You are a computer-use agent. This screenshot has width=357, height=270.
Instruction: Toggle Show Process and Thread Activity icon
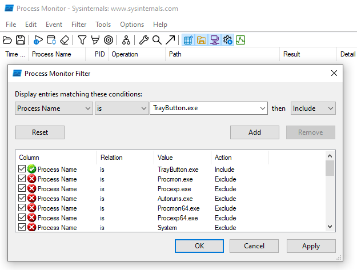[x=228, y=40]
